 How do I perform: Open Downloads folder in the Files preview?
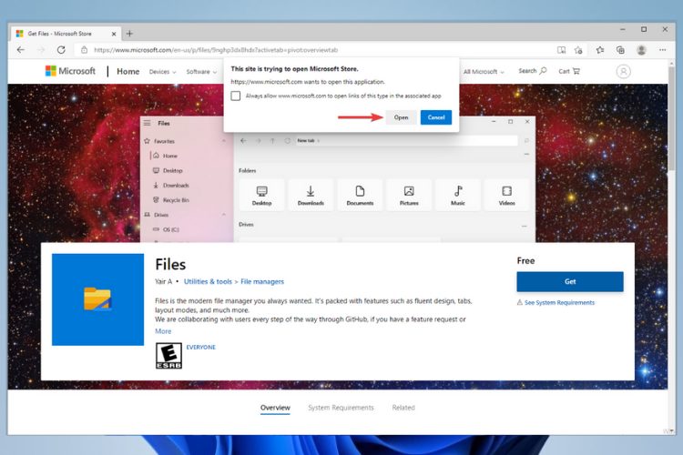coord(311,195)
